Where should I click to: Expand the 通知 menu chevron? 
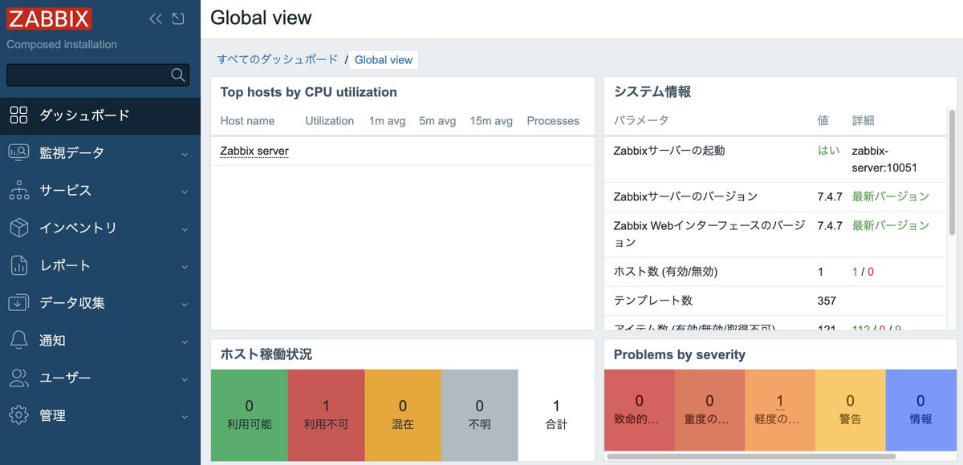pyautogui.click(x=185, y=342)
